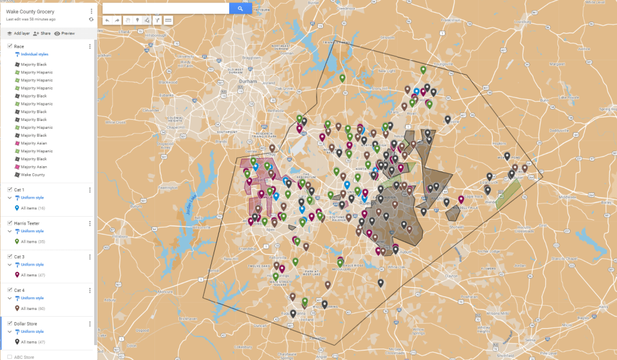Image resolution: width=617 pixels, height=360 pixels.
Task: Select the measure distances ruler tool
Action: click(168, 20)
